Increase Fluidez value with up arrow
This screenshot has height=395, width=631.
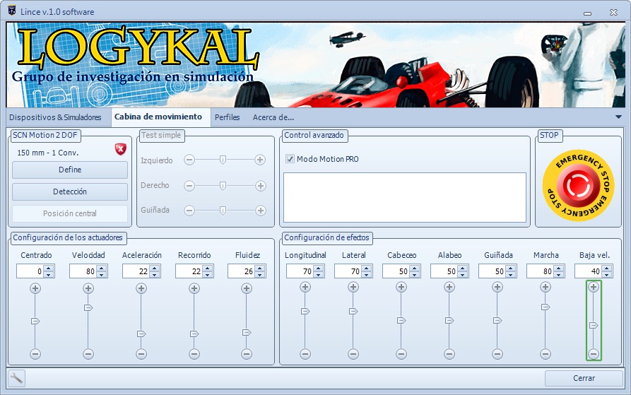pyautogui.click(x=259, y=269)
